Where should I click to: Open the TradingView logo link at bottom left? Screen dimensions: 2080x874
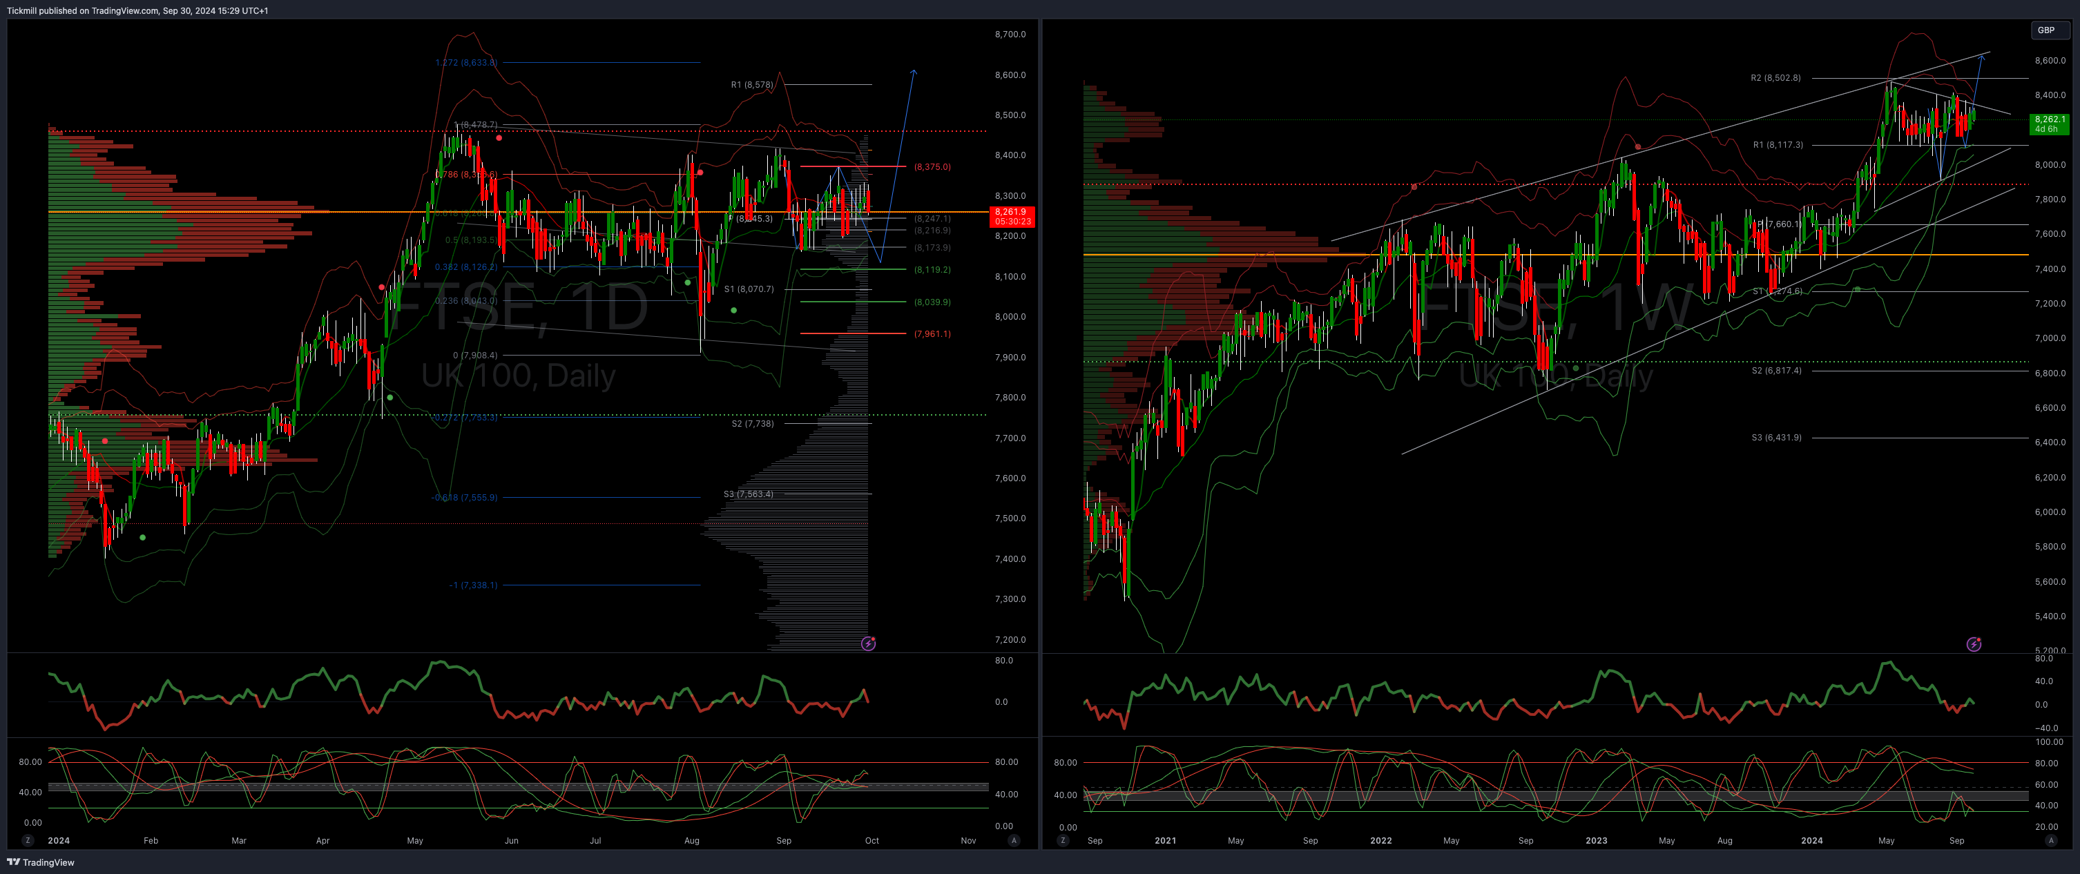point(40,862)
